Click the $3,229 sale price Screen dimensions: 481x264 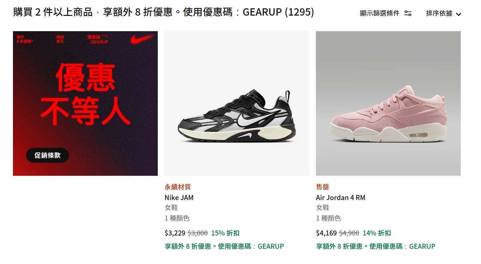(x=175, y=233)
